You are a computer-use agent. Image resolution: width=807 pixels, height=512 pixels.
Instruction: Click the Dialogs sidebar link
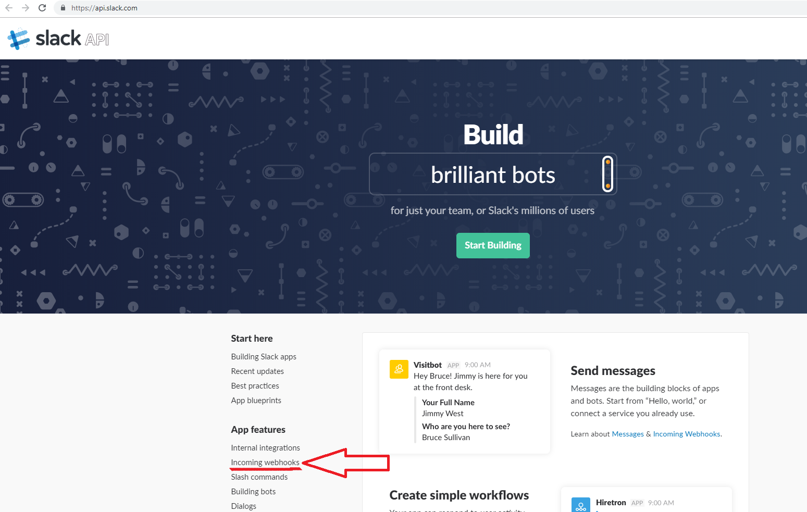244,506
